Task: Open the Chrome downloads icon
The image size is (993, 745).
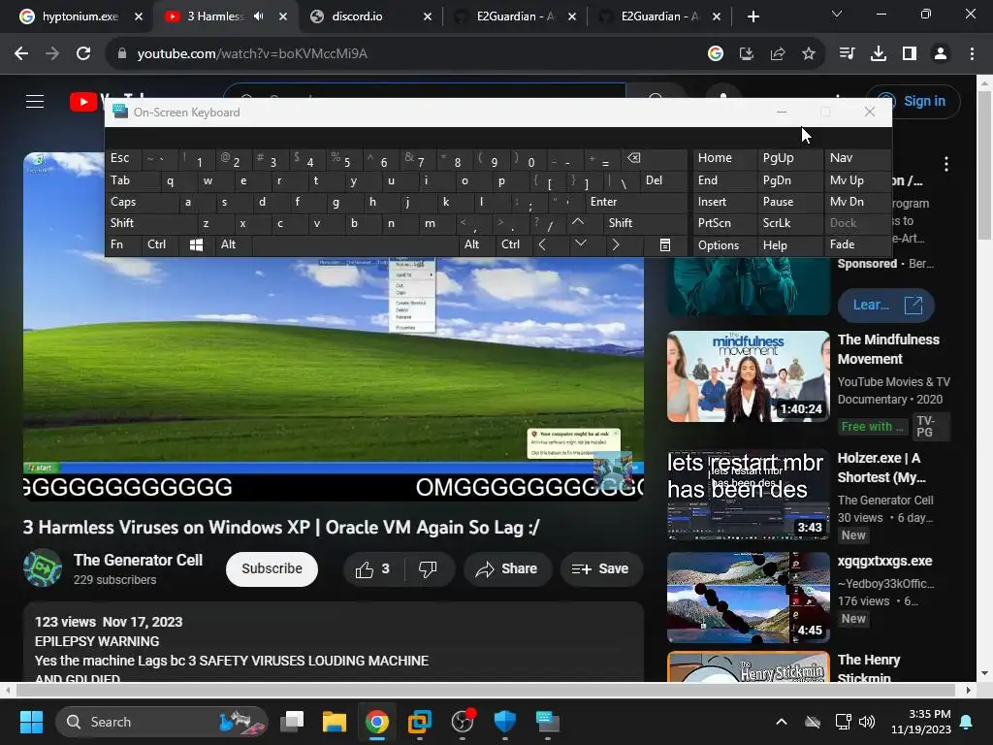Action: pos(878,54)
